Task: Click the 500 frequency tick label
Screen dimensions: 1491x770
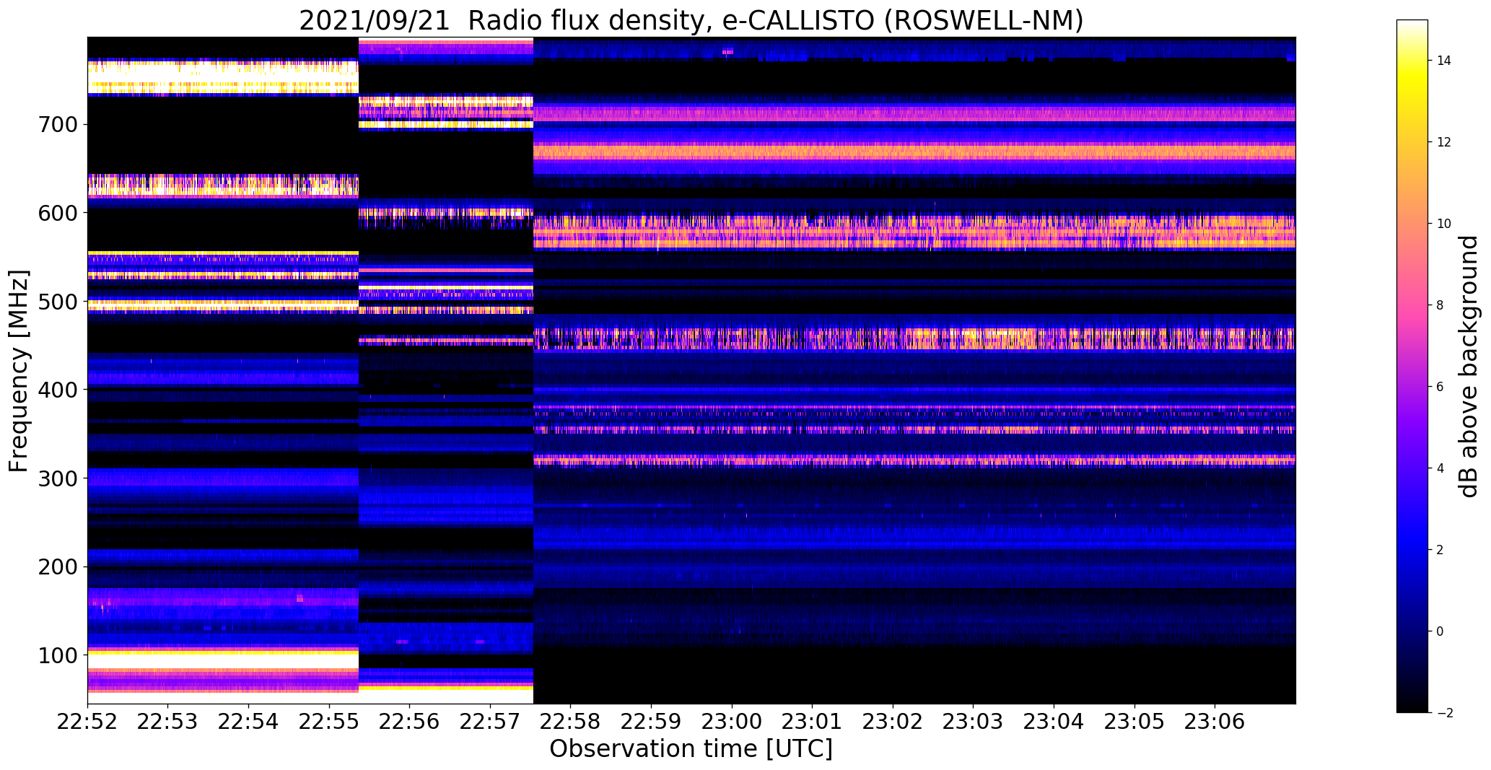Action: [57, 302]
